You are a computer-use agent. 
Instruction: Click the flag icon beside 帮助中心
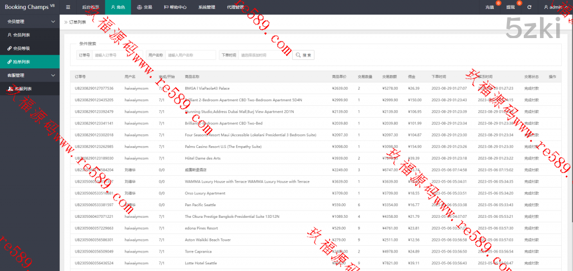(x=166, y=7)
